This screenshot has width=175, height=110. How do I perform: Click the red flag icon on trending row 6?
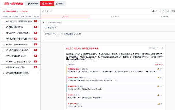click(x=36, y=50)
